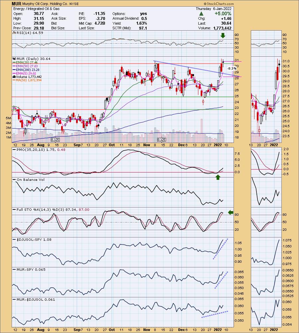Click the Thursday 6-Jan-2022 date
Screen dimensions: 299x333
click(213, 9)
